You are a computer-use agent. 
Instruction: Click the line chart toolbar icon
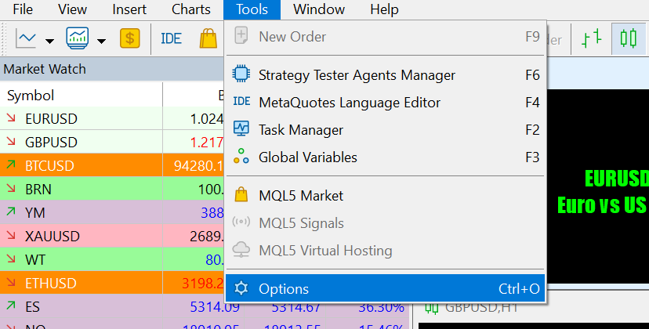[26, 39]
